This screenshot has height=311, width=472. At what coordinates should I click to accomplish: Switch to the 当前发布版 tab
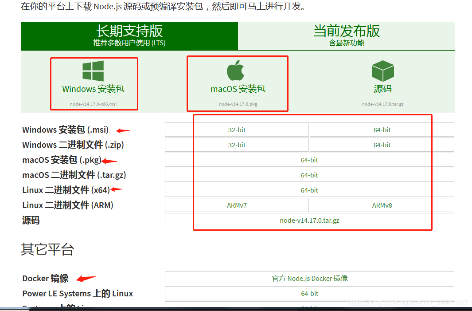click(x=347, y=36)
